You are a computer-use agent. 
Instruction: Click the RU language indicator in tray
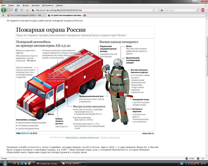point(182,164)
